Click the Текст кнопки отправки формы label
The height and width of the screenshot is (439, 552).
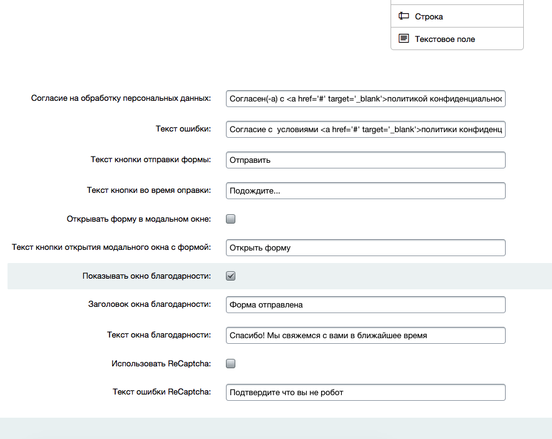click(150, 160)
